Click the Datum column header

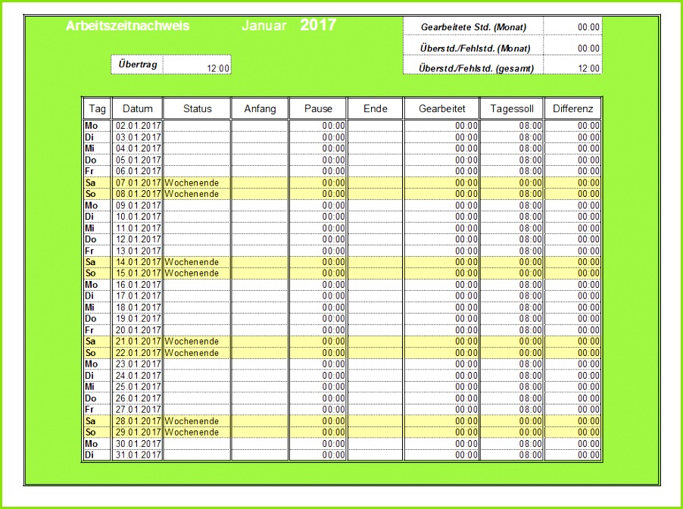point(138,108)
